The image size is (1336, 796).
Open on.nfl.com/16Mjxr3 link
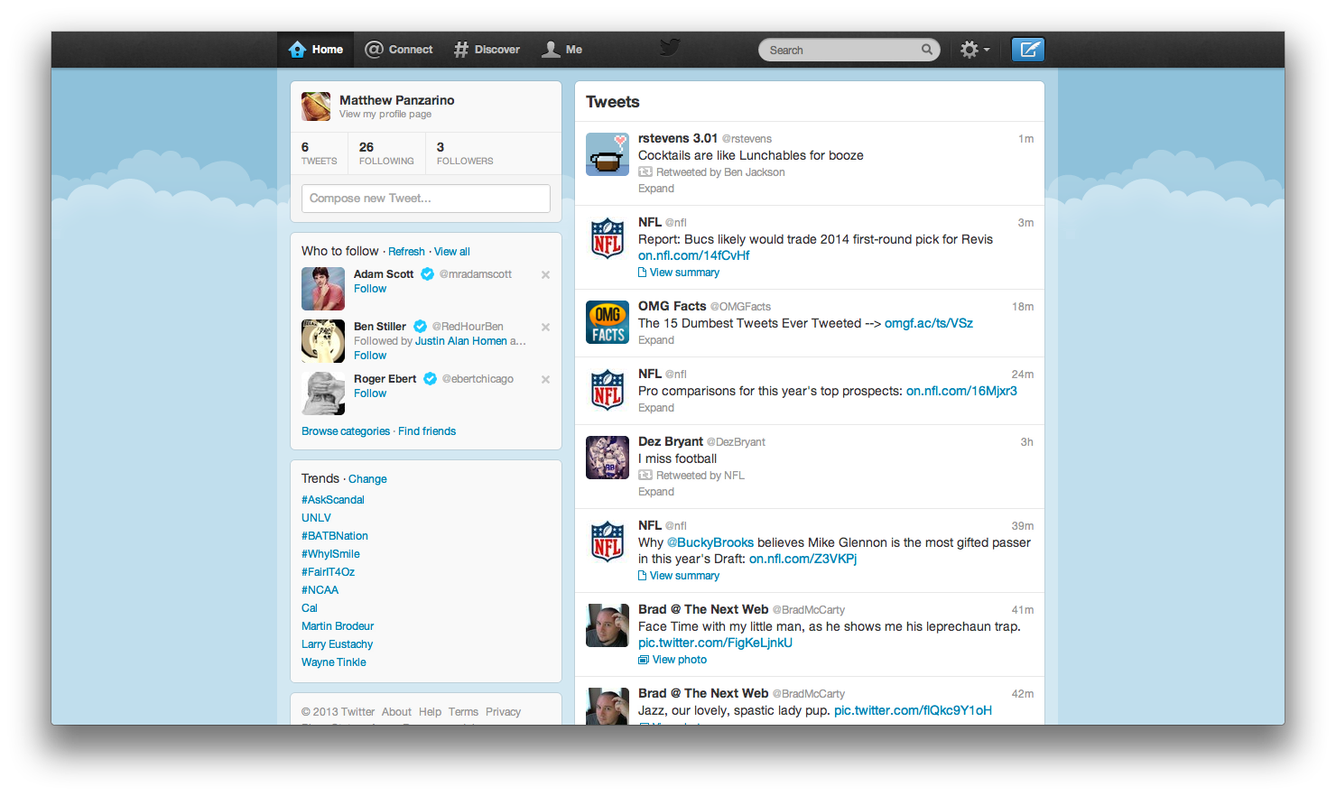(x=961, y=391)
